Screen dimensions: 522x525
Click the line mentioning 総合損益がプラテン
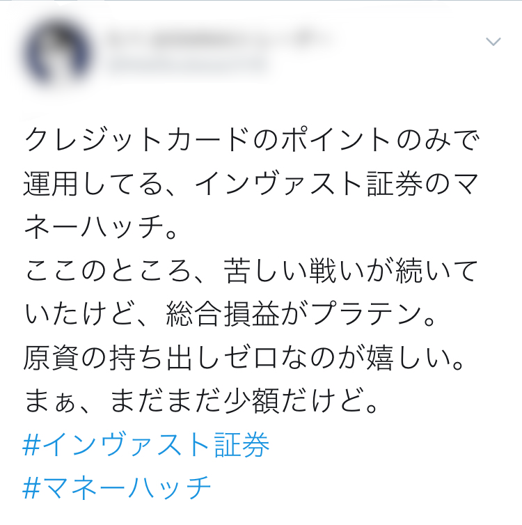pyautogui.click(x=230, y=314)
